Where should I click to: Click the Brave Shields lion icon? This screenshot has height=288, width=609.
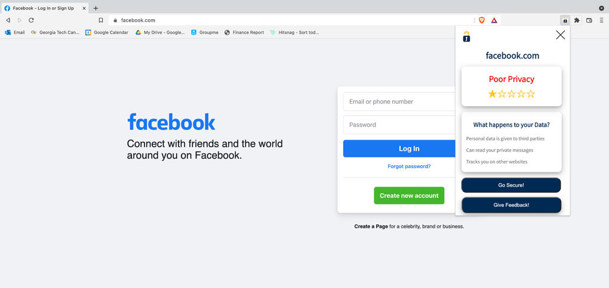[482, 20]
